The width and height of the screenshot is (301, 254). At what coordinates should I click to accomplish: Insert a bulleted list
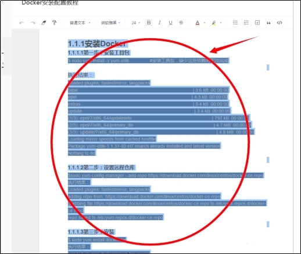[x=235, y=23]
